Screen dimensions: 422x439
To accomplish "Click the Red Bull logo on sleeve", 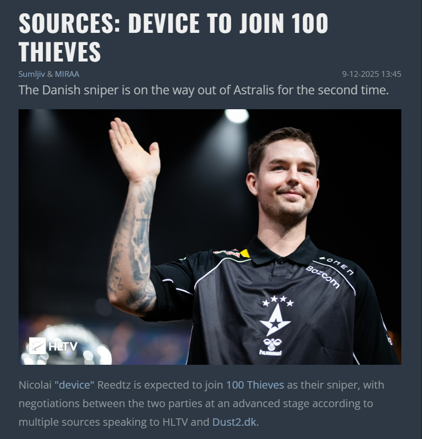I will (226, 252).
